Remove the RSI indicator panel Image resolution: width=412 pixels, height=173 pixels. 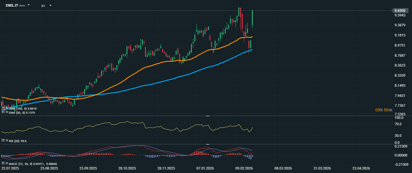tap(7, 140)
